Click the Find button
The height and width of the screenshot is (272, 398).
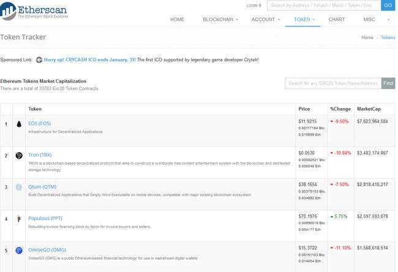pos(388,83)
